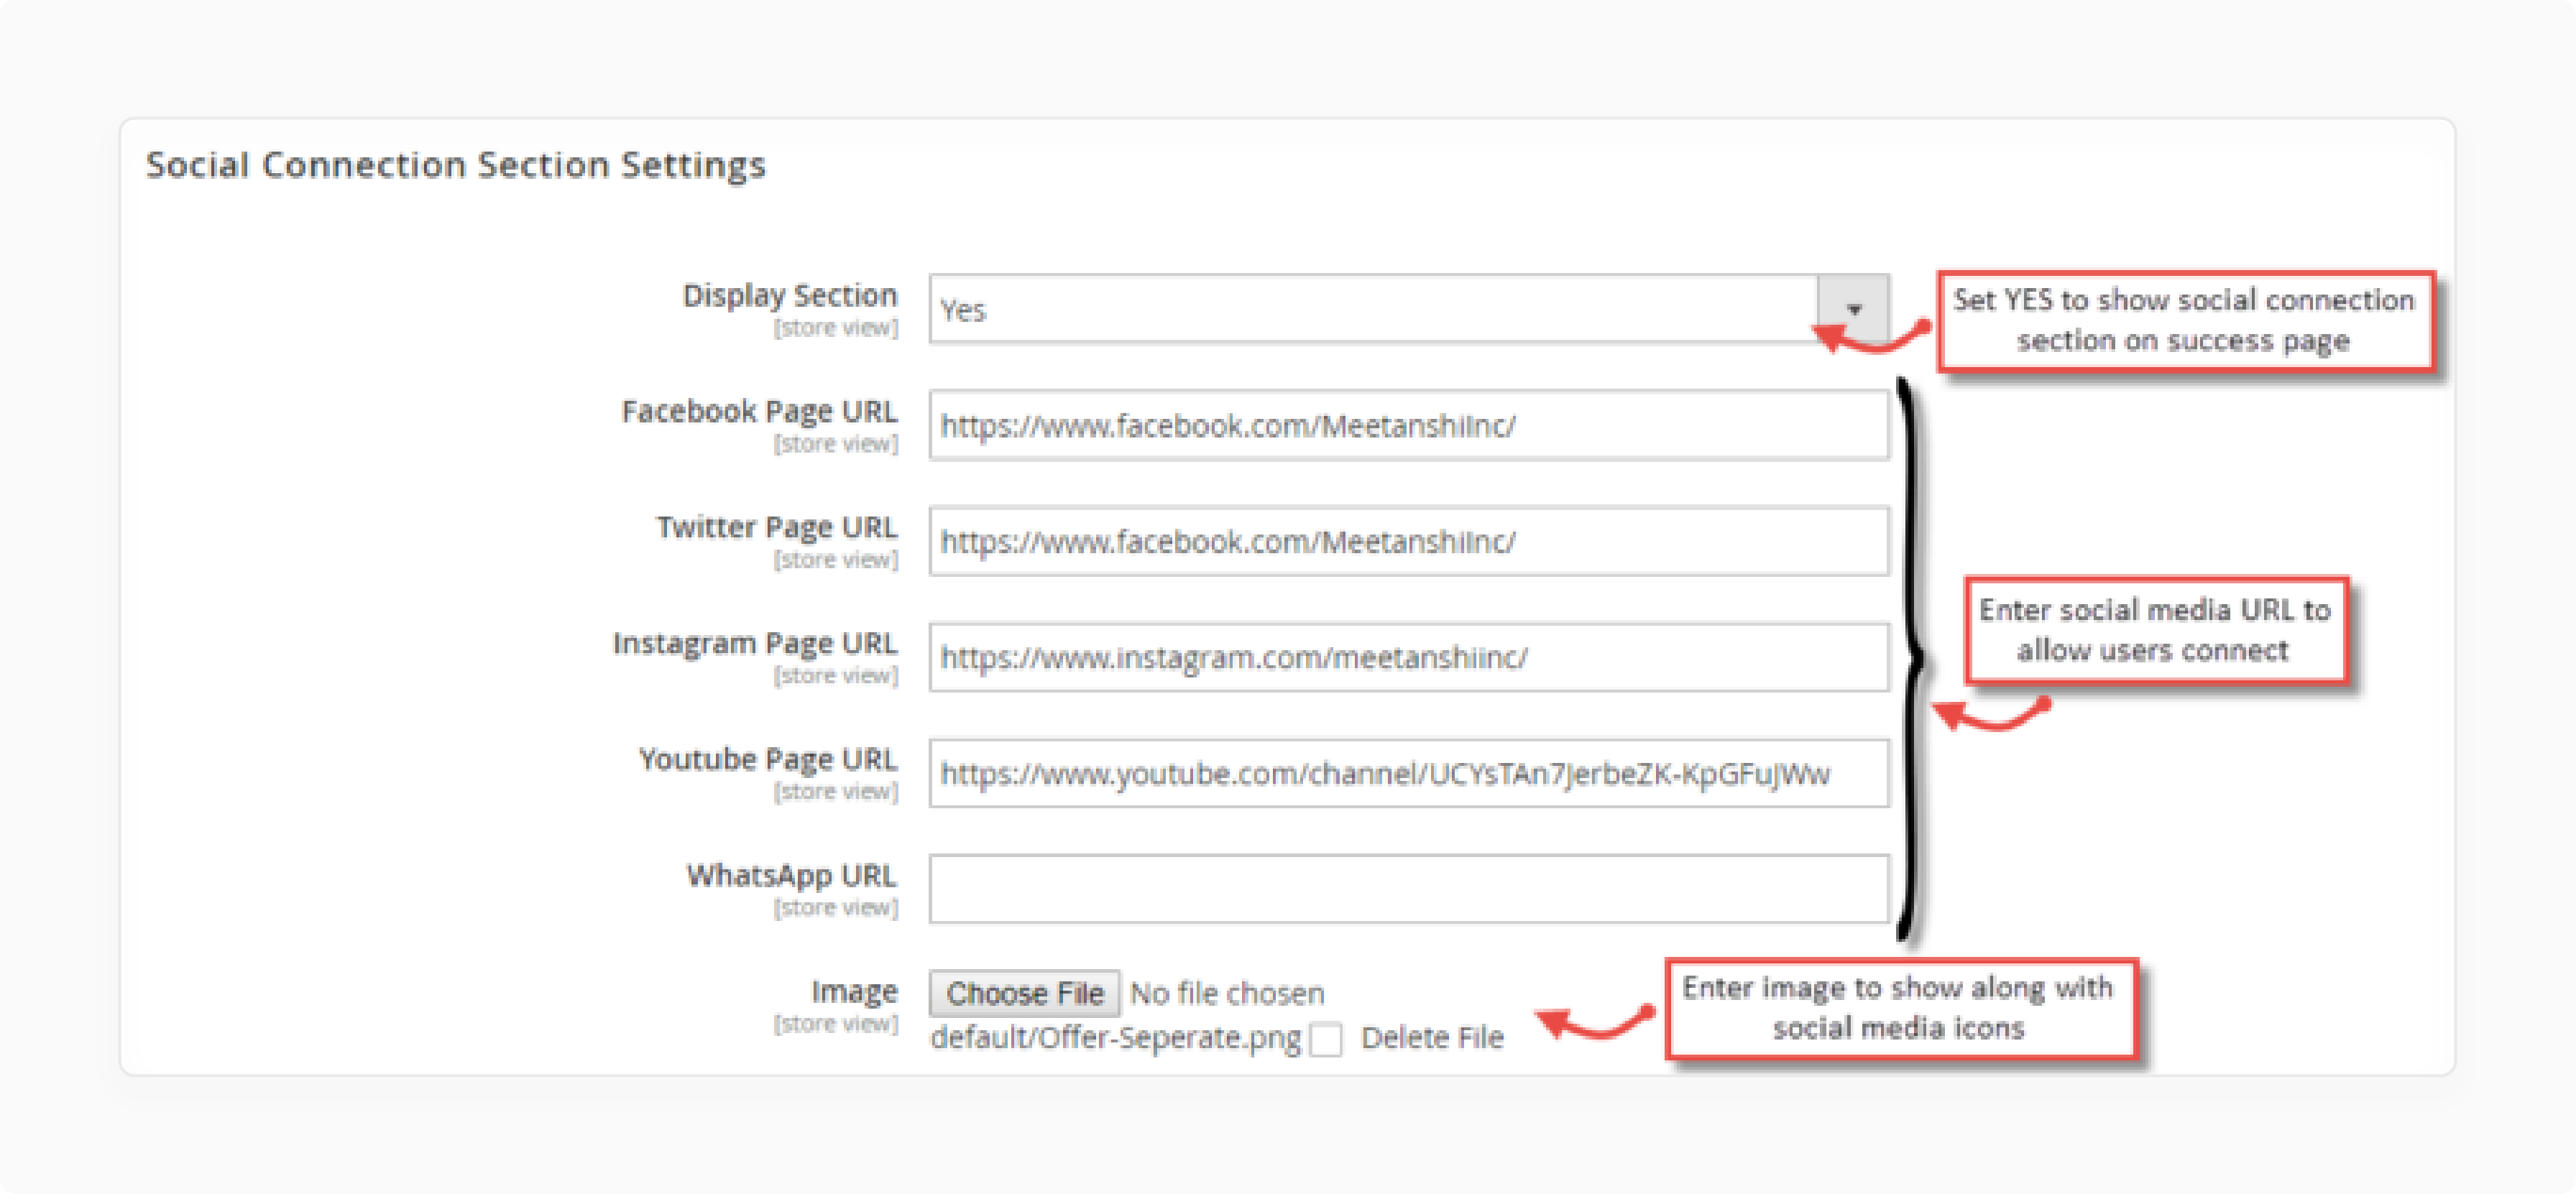Click the Display Section dropdown arrow
2576x1194 pixels.
coord(1853,310)
